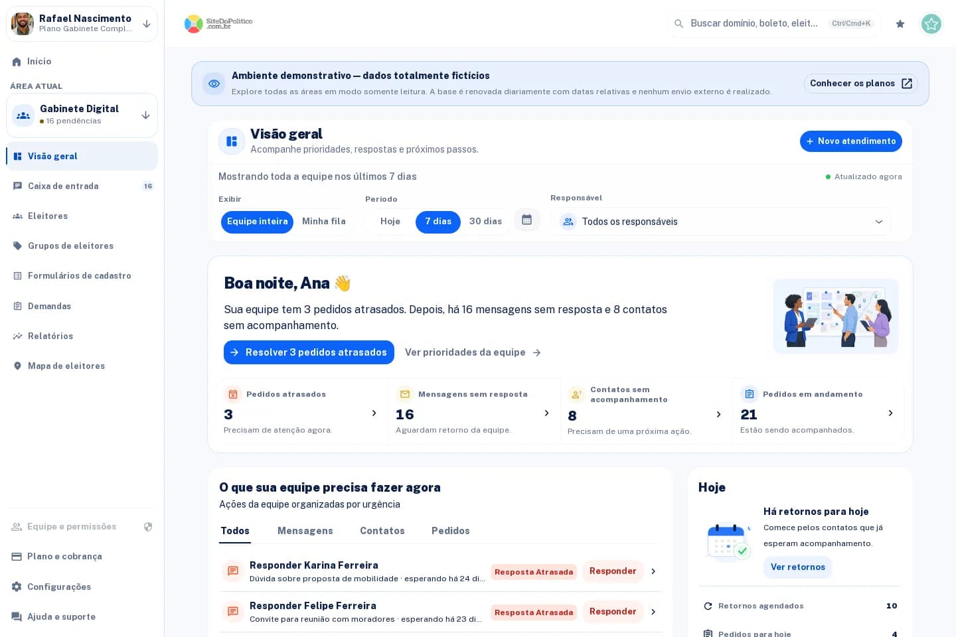Click the eye icon in demo banner

(214, 84)
